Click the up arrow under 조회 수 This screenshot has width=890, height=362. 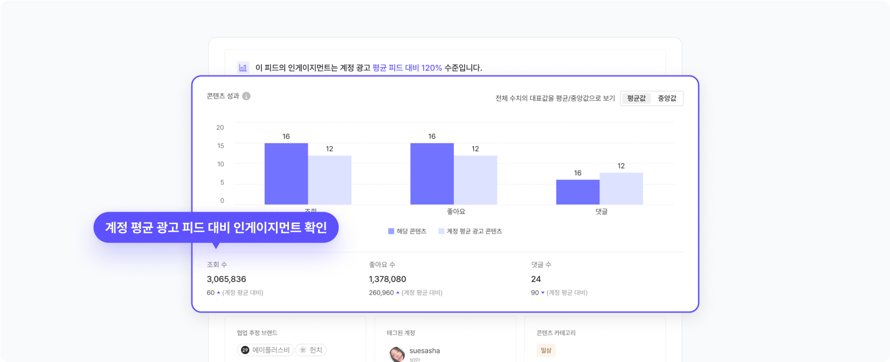click(218, 293)
